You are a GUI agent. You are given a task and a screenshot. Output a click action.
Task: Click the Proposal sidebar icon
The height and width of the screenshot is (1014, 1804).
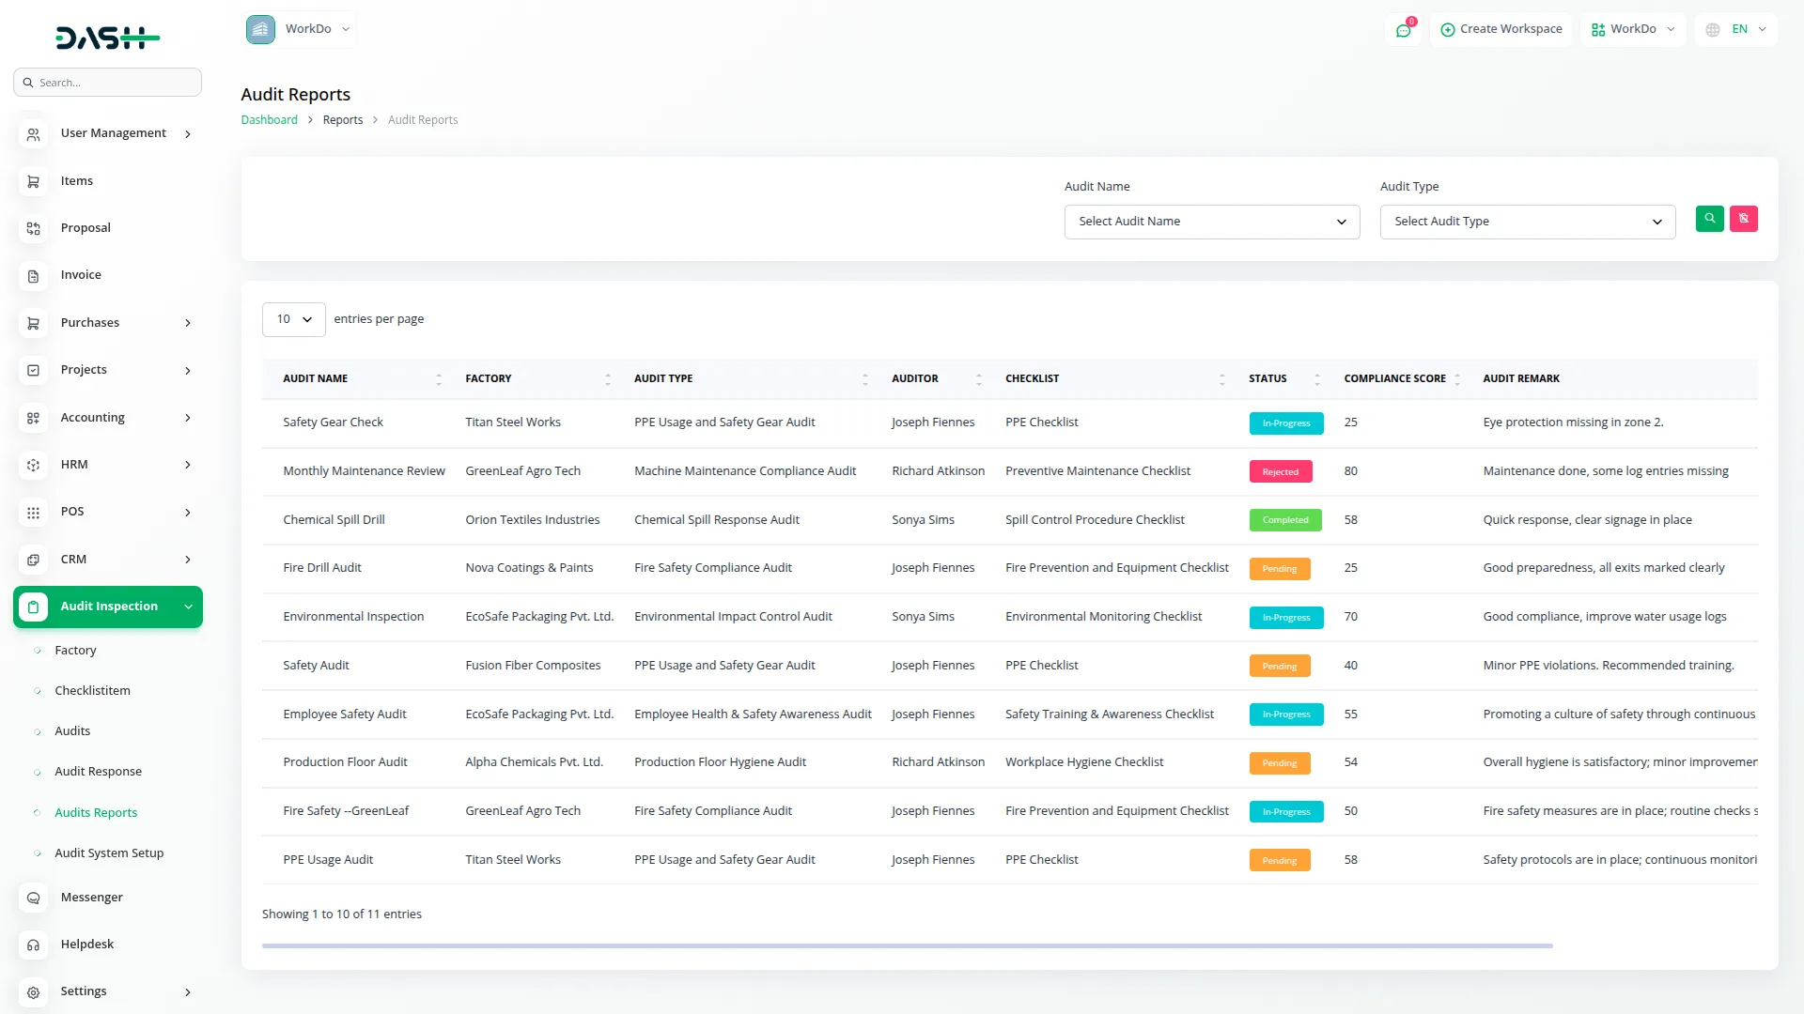(x=33, y=228)
